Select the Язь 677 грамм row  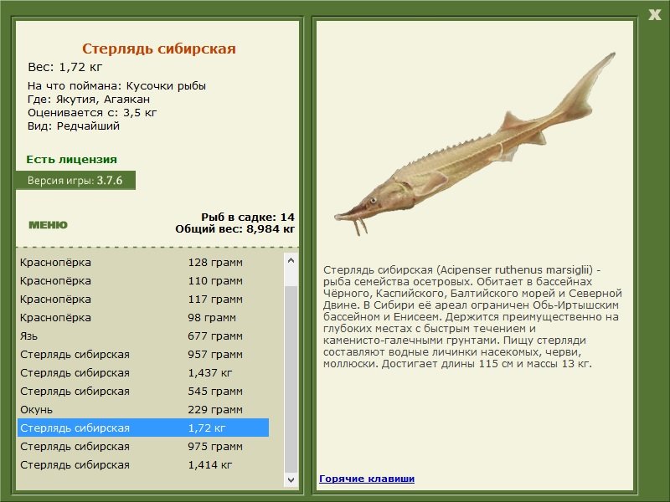pyautogui.click(x=143, y=336)
